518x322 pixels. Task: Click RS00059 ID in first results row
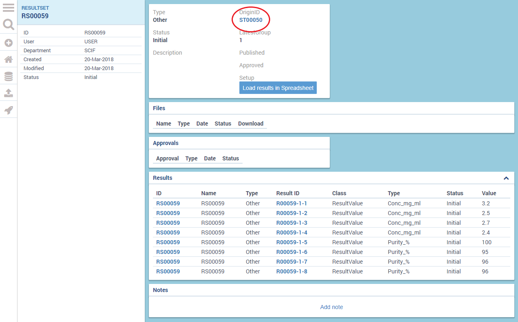(168, 203)
